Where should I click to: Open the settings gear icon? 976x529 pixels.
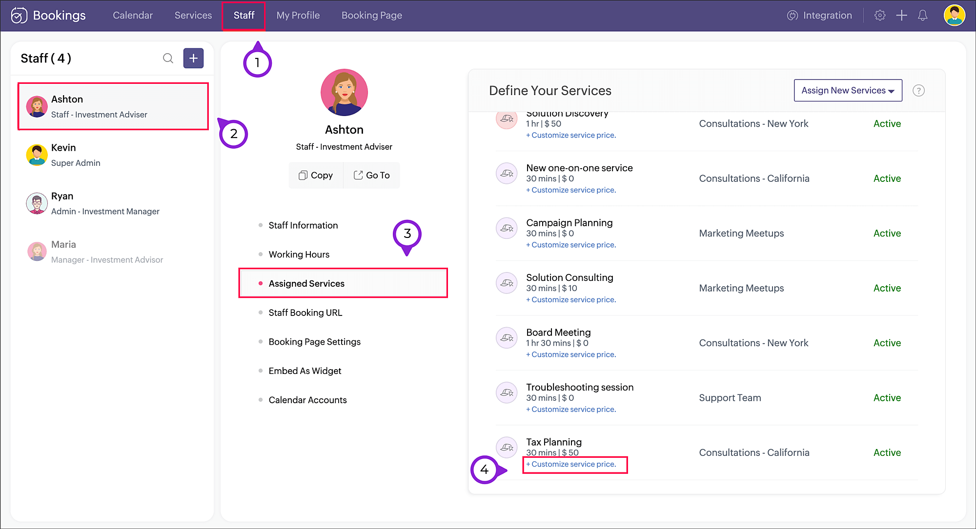tap(879, 16)
